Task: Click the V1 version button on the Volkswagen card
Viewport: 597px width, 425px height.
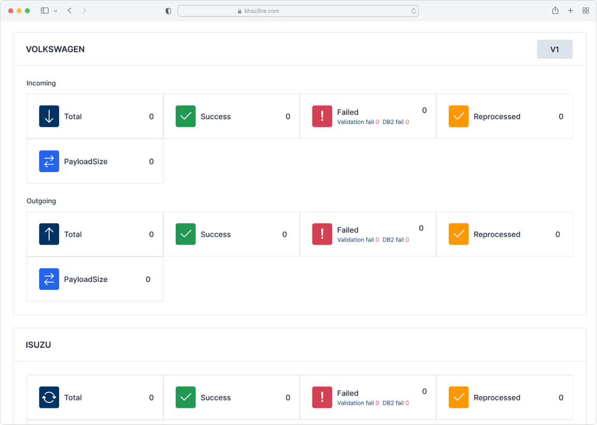Action: click(555, 49)
